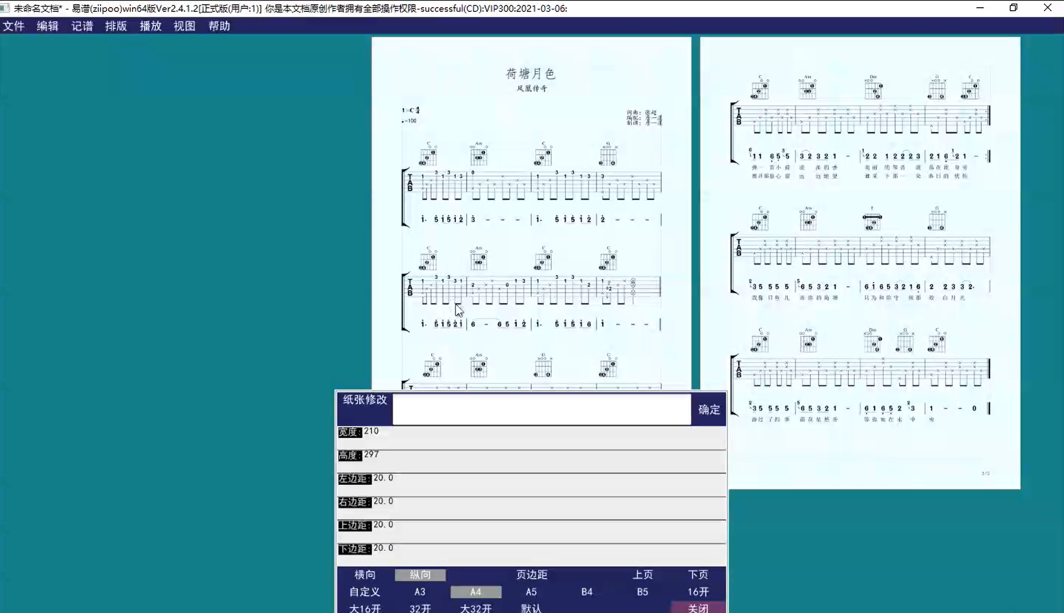1064x613 pixels.
Task: Go to previous page with 上页
Action: (x=642, y=575)
